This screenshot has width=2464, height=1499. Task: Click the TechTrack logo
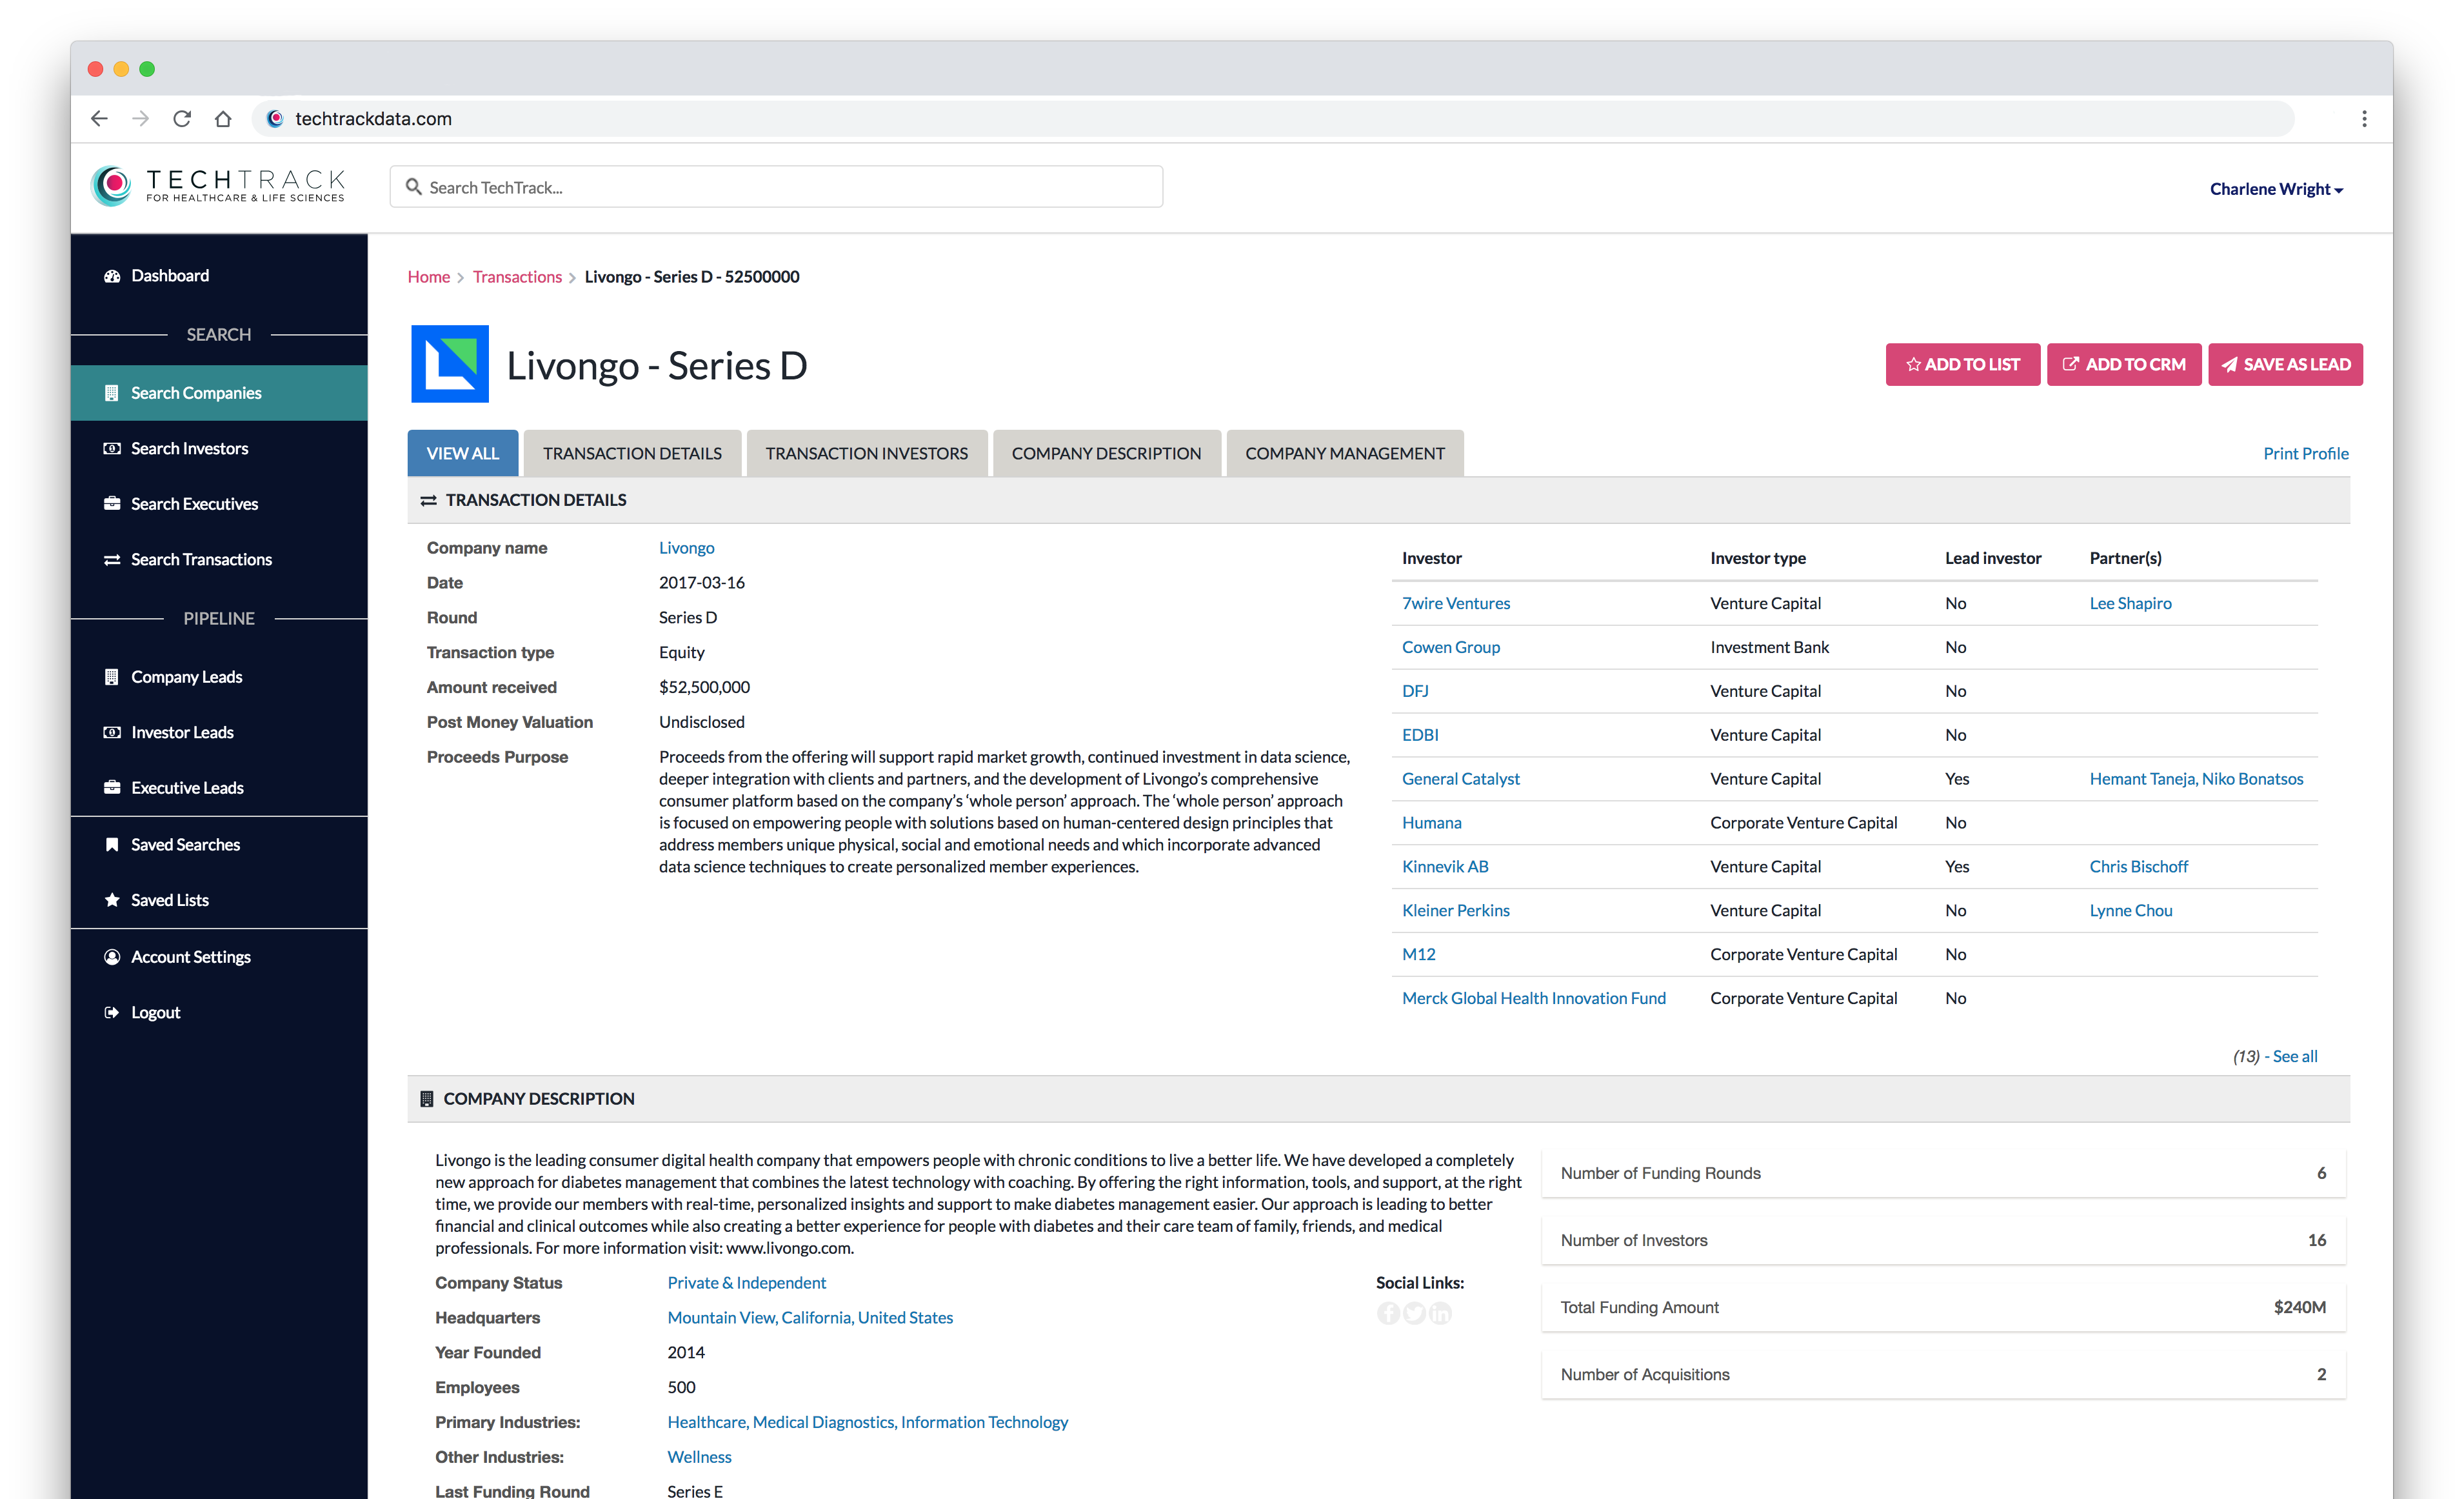[218, 186]
